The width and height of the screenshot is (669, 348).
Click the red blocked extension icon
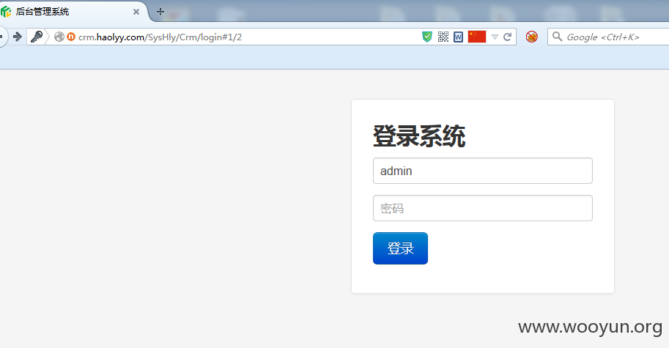(x=532, y=37)
